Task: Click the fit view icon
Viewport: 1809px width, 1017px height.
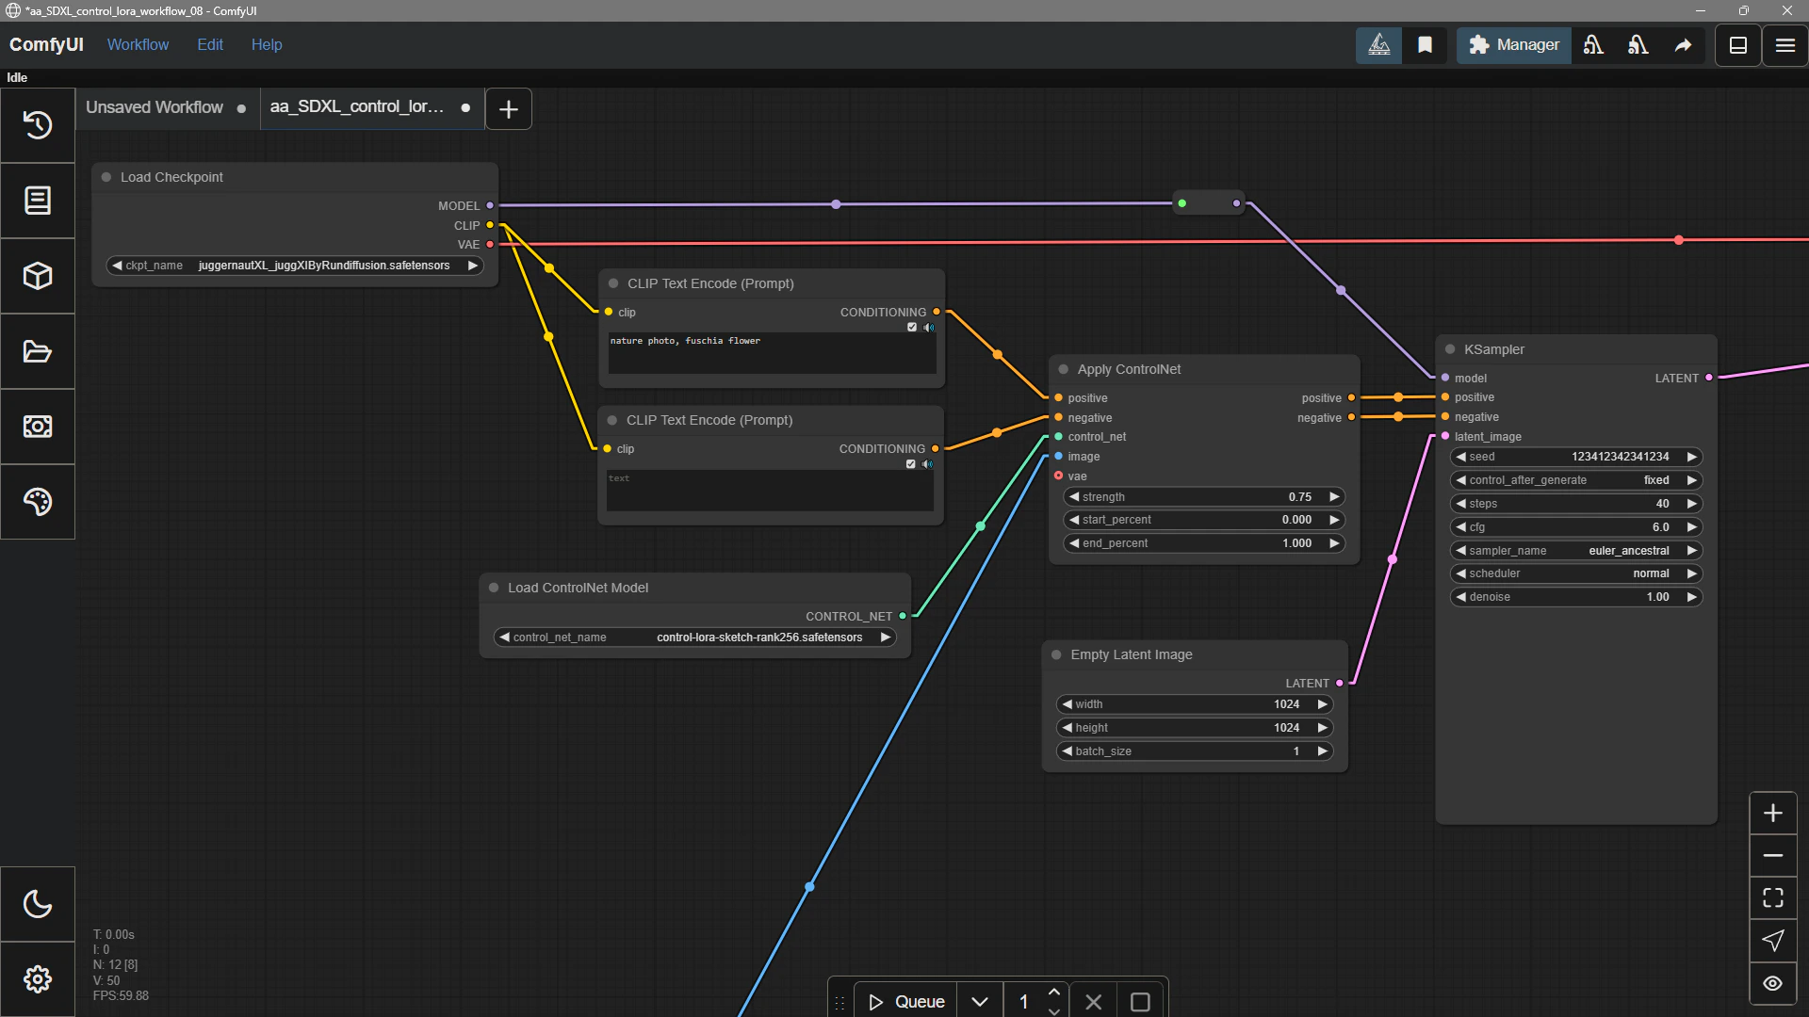Action: click(x=1772, y=897)
